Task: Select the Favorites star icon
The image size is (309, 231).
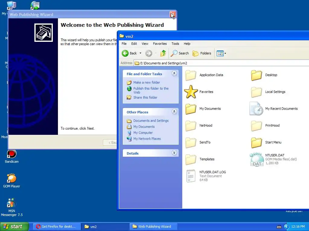Action: click(x=191, y=92)
